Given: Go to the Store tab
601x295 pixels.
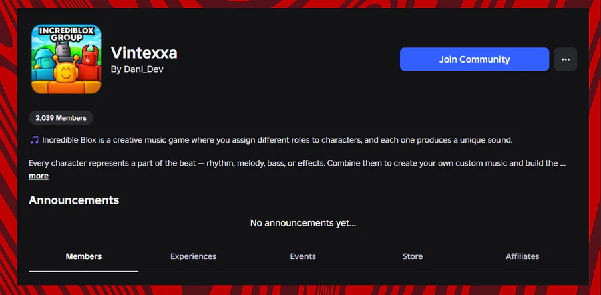Looking at the screenshot, I should pyautogui.click(x=412, y=256).
